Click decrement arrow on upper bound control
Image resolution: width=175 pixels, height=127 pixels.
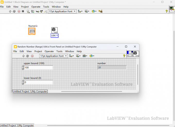click(x=23, y=69)
